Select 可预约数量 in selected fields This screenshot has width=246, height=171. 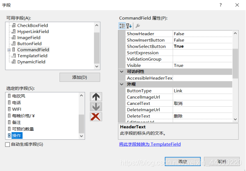pyautogui.click(x=23, y=129)
